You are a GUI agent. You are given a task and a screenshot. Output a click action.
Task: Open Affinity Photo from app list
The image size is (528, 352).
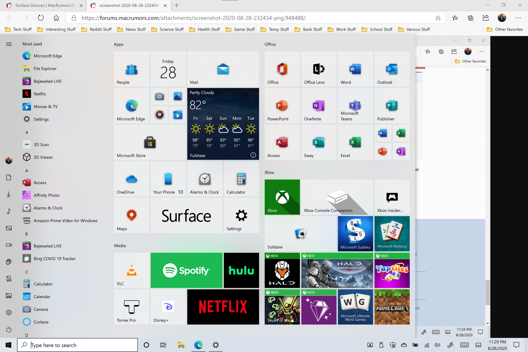pos(46,195)
